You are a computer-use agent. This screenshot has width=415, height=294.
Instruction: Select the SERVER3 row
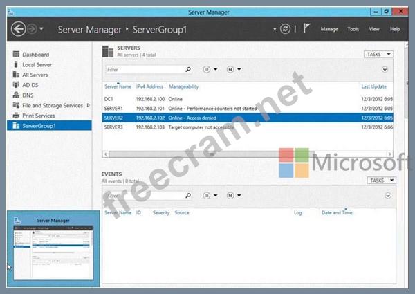coord(248,127)
